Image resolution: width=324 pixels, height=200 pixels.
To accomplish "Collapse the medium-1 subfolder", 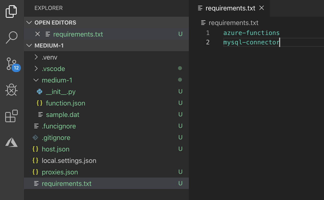I will click(x=36, y=80).
